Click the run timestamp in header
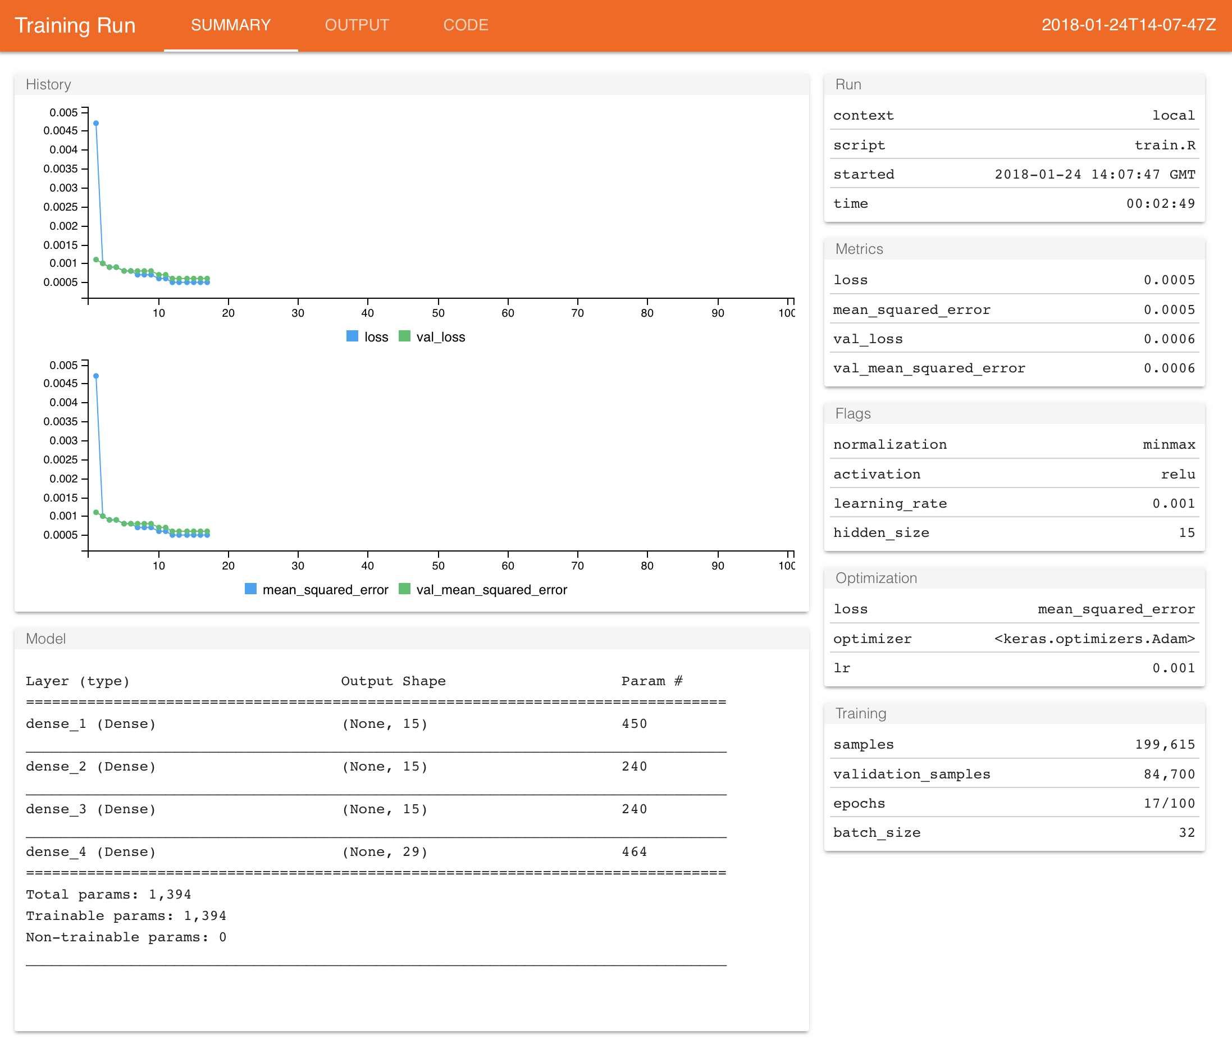Screen dimensions: 1232x1057 [x=1128, y=25]
